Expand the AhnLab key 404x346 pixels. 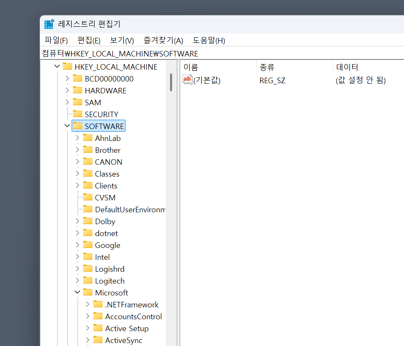(x=77, y=138)
